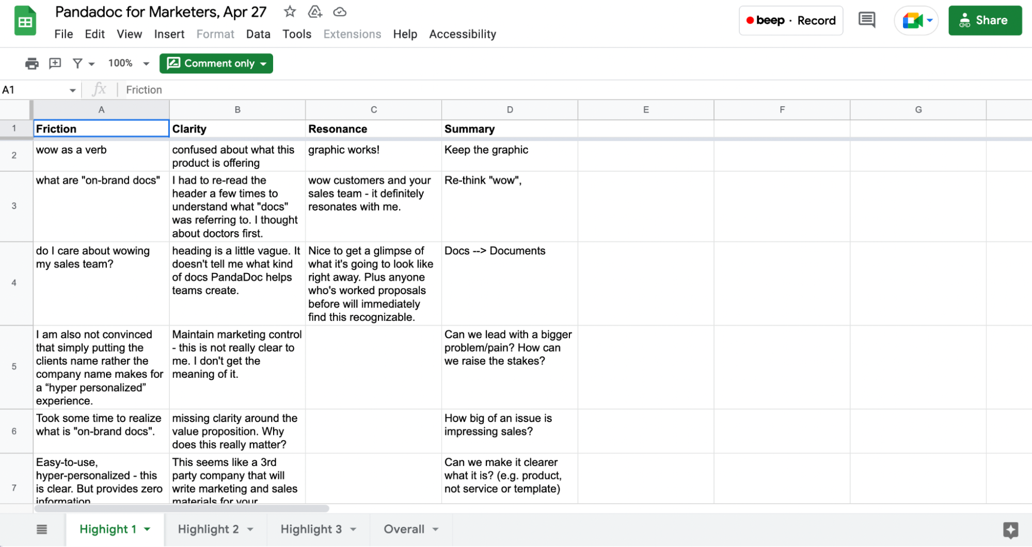Expand the Name Box dropdown showing A1
The width and height of the screenshot is (1032, 547).
72,89
